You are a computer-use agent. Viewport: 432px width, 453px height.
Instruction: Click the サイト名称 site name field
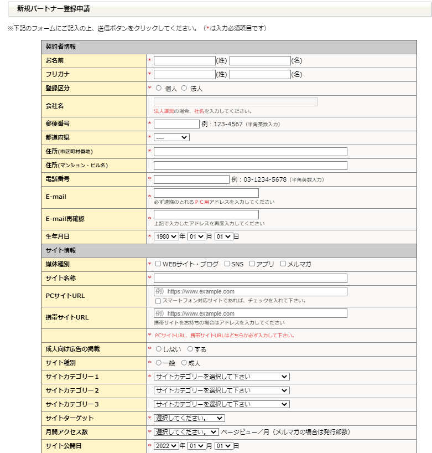tap(250, 278)
